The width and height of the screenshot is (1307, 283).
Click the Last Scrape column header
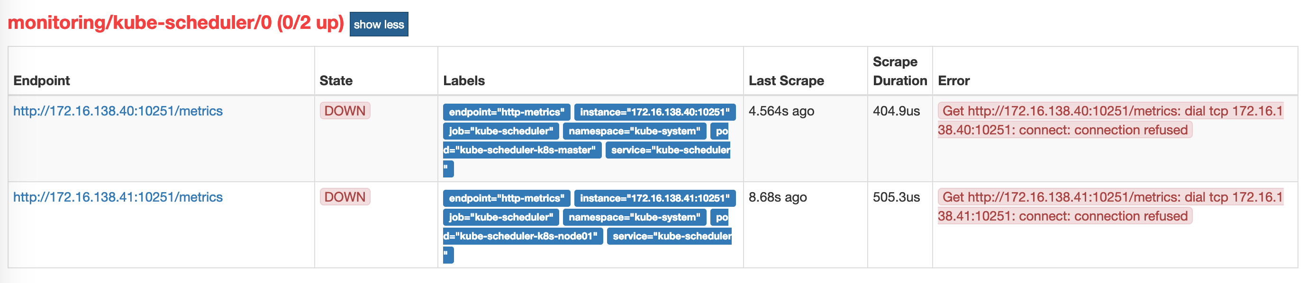click(786, 80)
